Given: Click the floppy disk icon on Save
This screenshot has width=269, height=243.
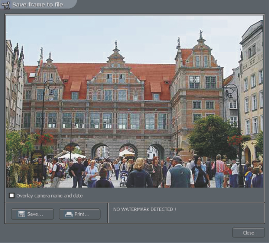Looking at the screenshot, I should (x=22, y=214).
